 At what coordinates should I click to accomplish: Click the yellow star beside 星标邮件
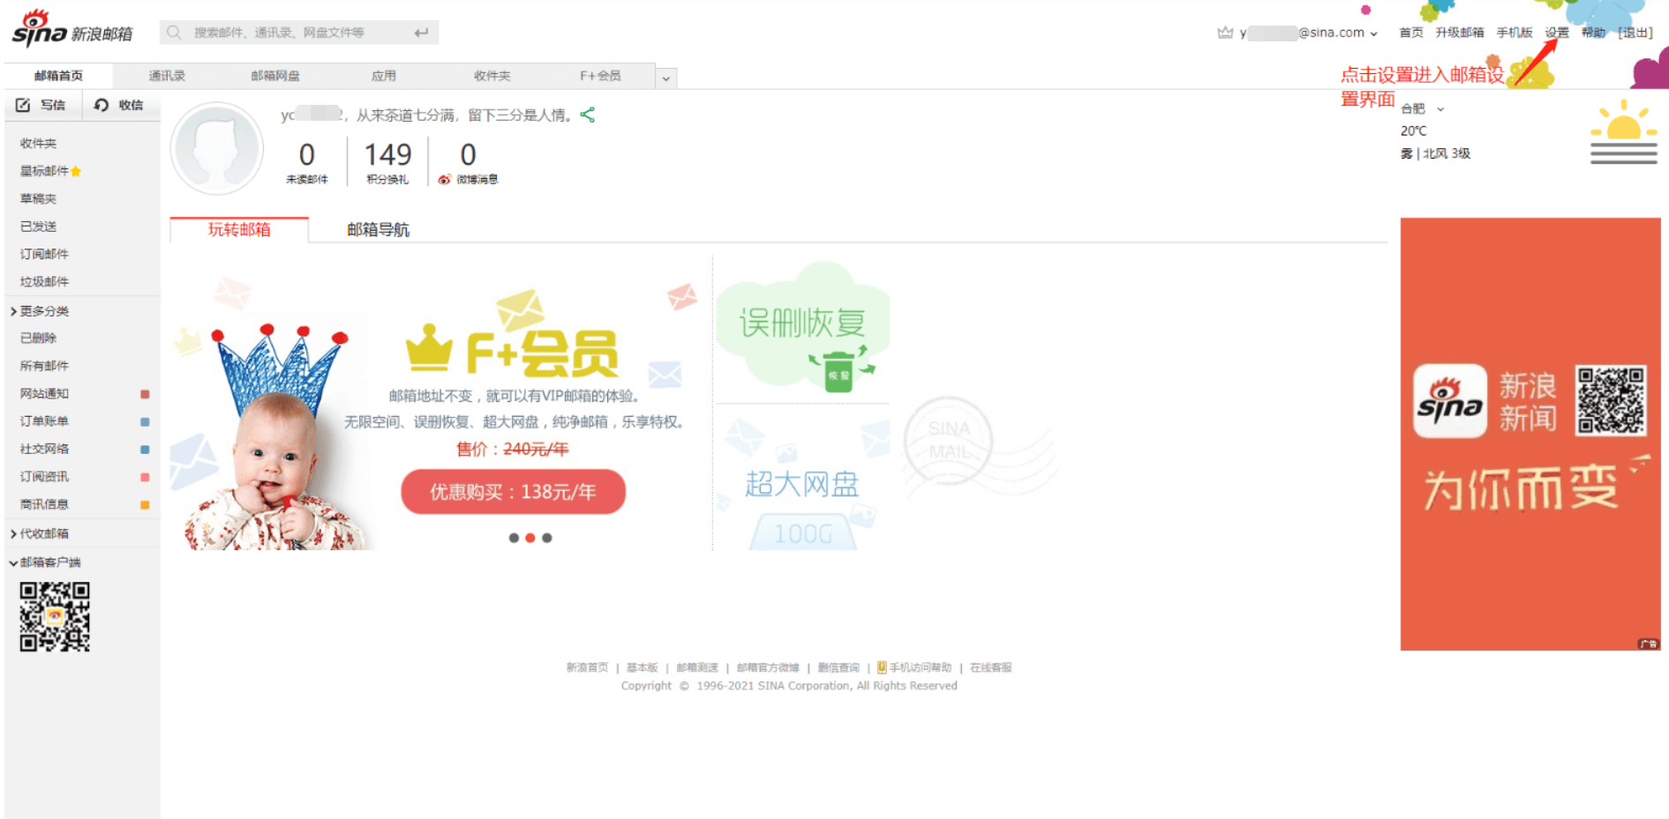click(76, 171)
